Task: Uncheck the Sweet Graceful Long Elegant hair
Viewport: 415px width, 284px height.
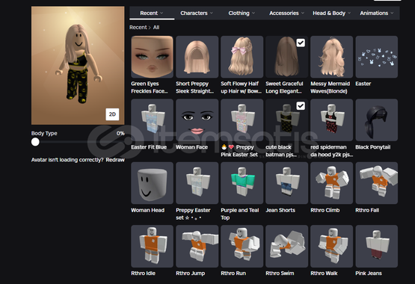Action: (301, 43)
